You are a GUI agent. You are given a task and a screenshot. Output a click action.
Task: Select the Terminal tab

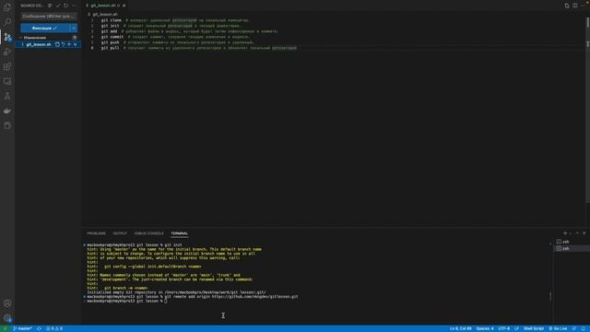179,233
